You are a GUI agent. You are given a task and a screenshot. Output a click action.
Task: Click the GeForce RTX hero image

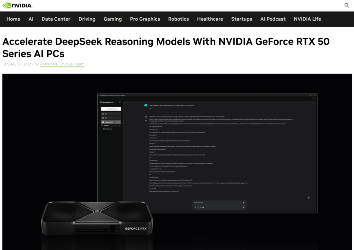[177, 162]
